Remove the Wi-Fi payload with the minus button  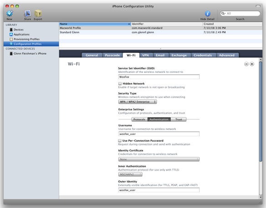(x=246, y=64)
